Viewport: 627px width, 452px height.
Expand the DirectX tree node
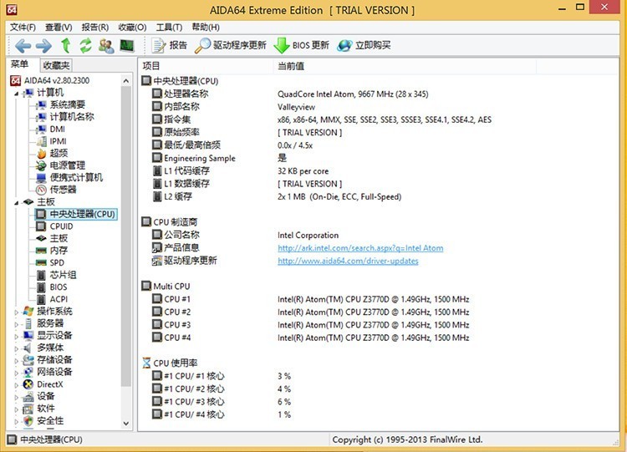pyautogui.click(x=17, y=384)
